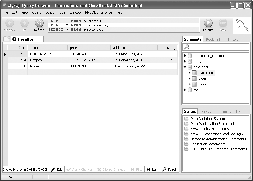Viewport: 253px width, 181px height.
Task: Switch to the Functions tab
Action: [207, 111]
